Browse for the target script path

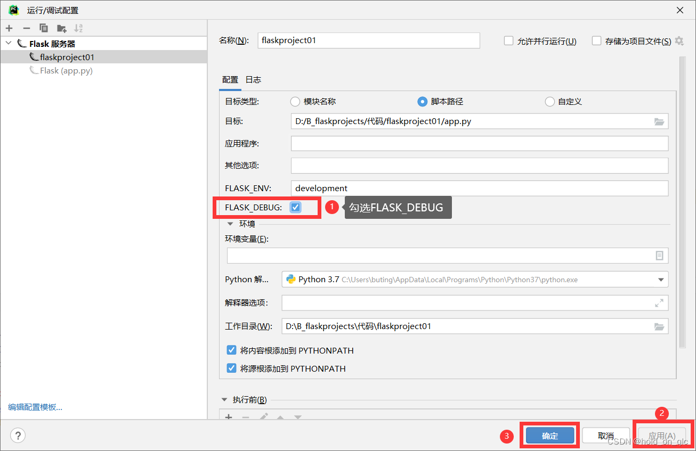click(x=659, y=121)
